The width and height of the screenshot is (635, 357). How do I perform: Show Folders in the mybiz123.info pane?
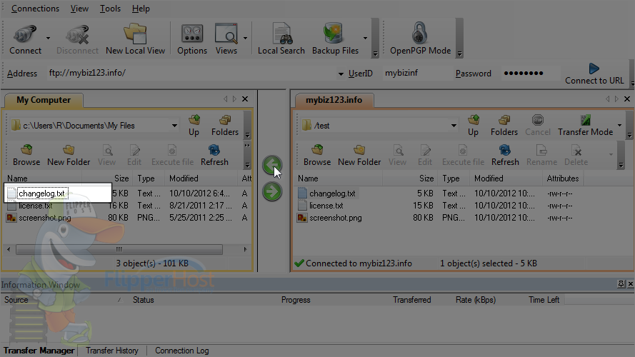pos(504,126)
